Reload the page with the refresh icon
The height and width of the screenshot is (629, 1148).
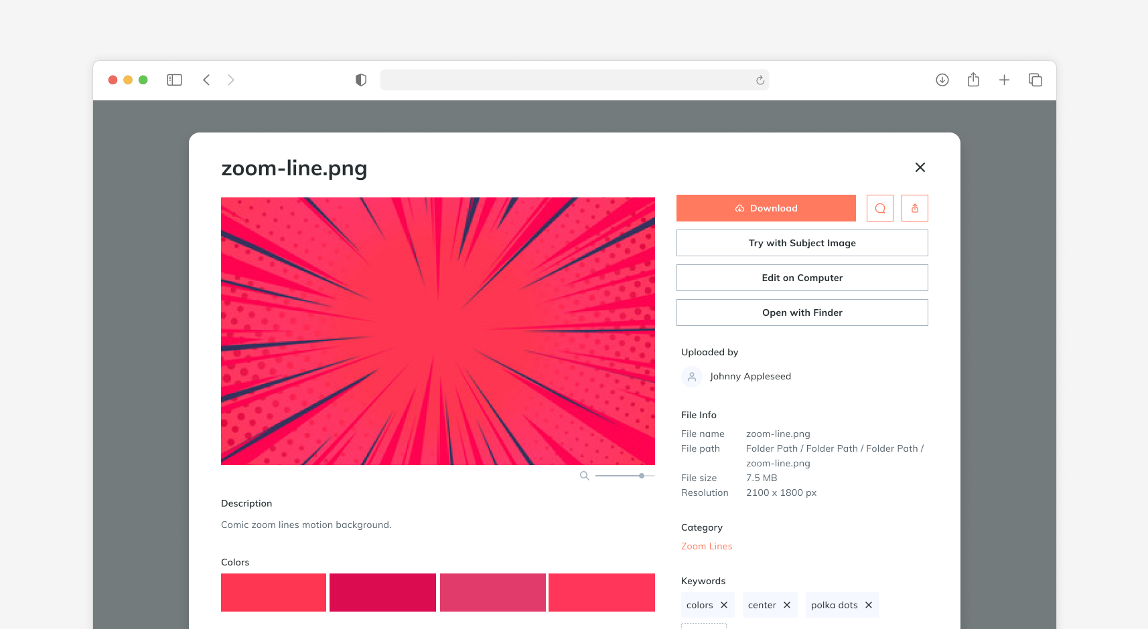tap(760, 80)
